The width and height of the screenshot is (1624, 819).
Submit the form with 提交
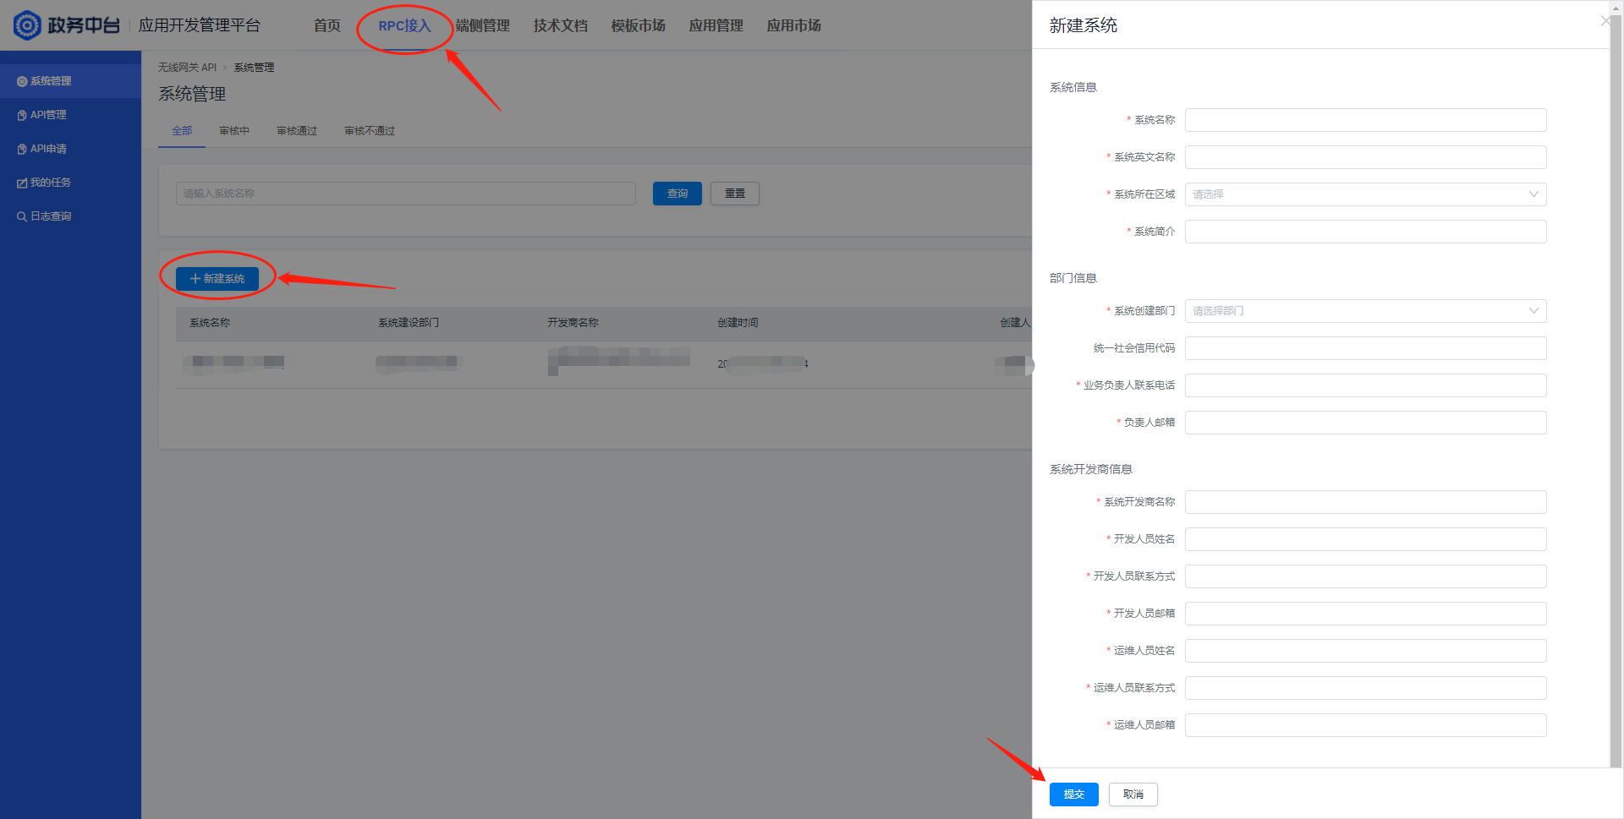coord(1073,794)
